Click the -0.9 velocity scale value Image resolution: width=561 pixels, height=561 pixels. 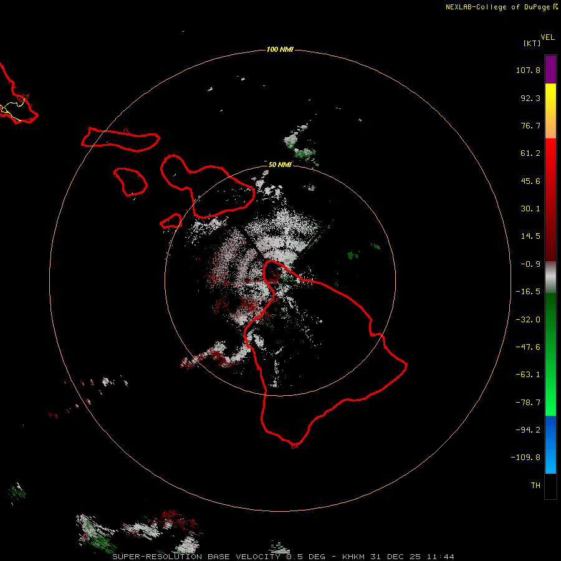530,264
